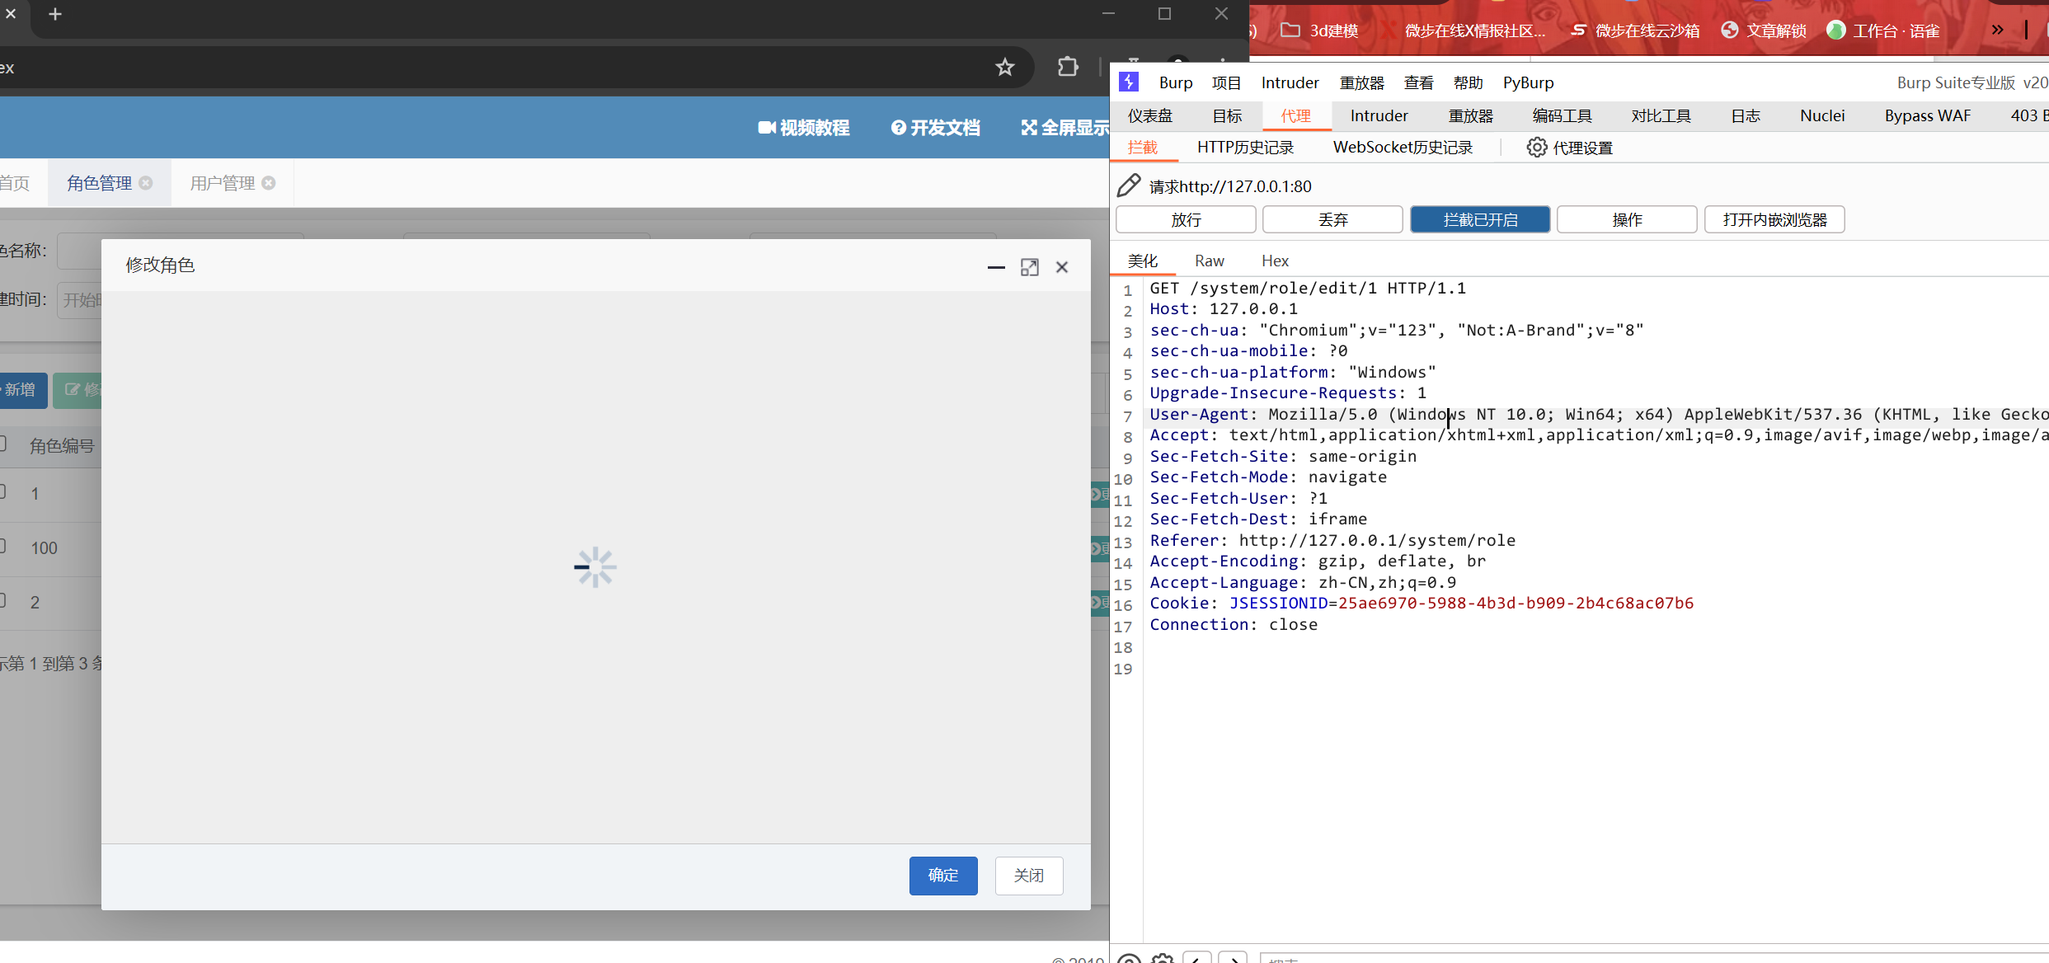This screenshot has height=963, width=2049.
Task: Click the Burp Suite logo icon
Action: coord(1129,82)
